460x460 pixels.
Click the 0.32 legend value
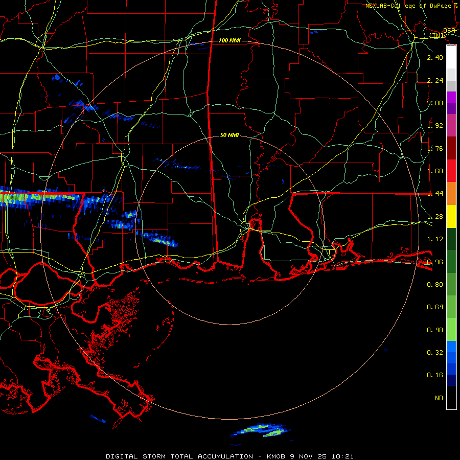pyautogui.click(x=435, y=353)
